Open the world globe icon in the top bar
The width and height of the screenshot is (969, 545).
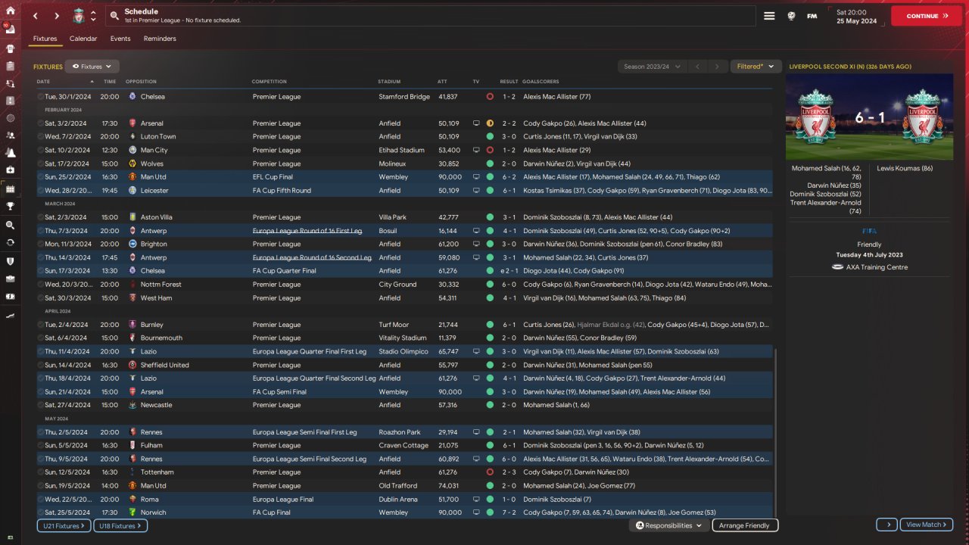click(791, 16)
